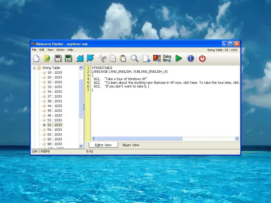271x203 pixels.
Task: Paste with the clipboard icon
Action: (x=123, y=58)
